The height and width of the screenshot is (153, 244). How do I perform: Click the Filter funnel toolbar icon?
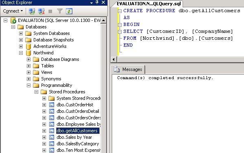pos(60,11)
